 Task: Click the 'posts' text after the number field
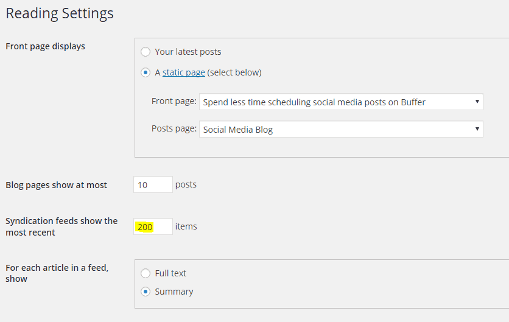(x=186, y=184)
